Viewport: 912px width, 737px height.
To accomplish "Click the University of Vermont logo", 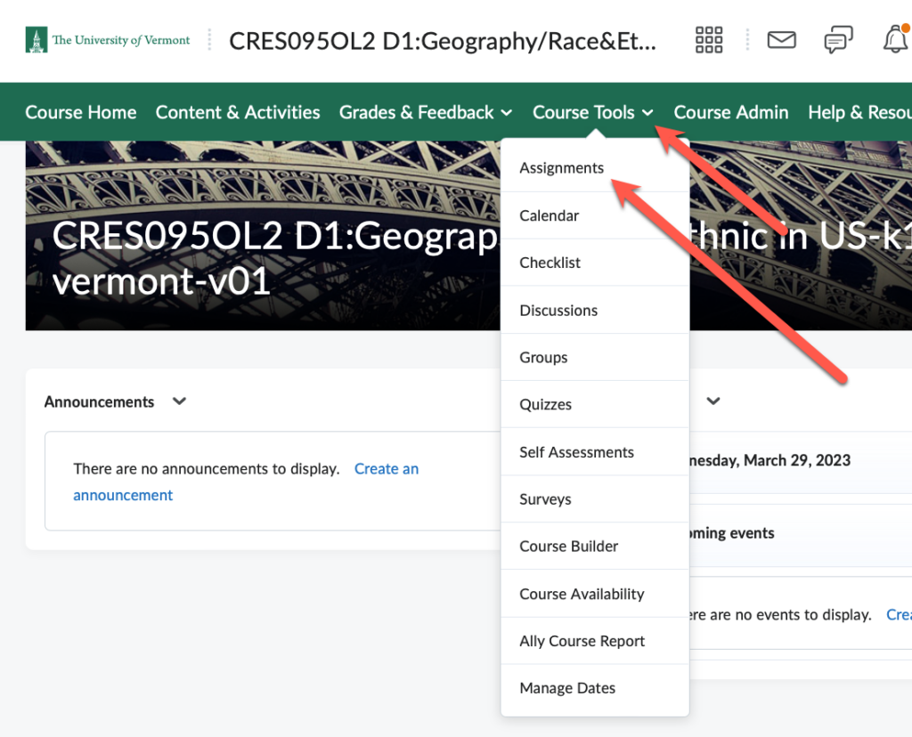I will click(107, 40).
